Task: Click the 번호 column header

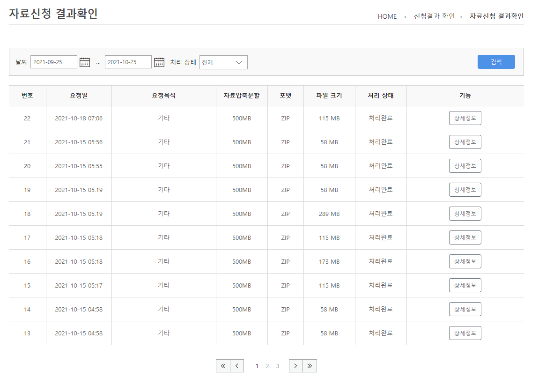Action: point(27,96)
